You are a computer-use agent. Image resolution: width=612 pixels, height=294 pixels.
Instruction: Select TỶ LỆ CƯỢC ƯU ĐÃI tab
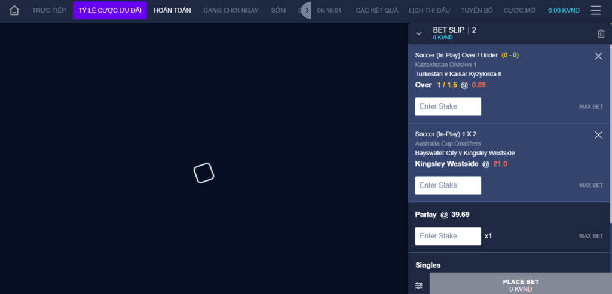110,10
